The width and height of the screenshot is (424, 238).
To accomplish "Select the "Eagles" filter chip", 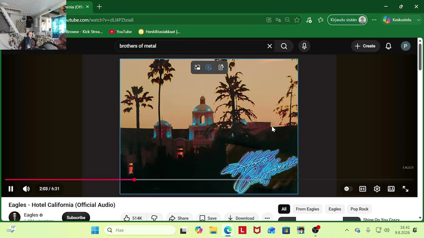I will pos(335,209).
